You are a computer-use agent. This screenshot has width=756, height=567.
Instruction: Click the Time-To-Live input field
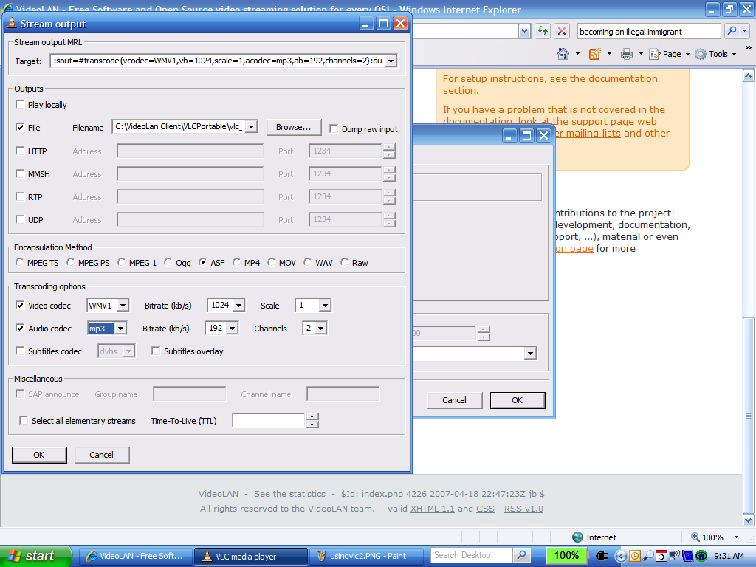click(x=268, y=421)
